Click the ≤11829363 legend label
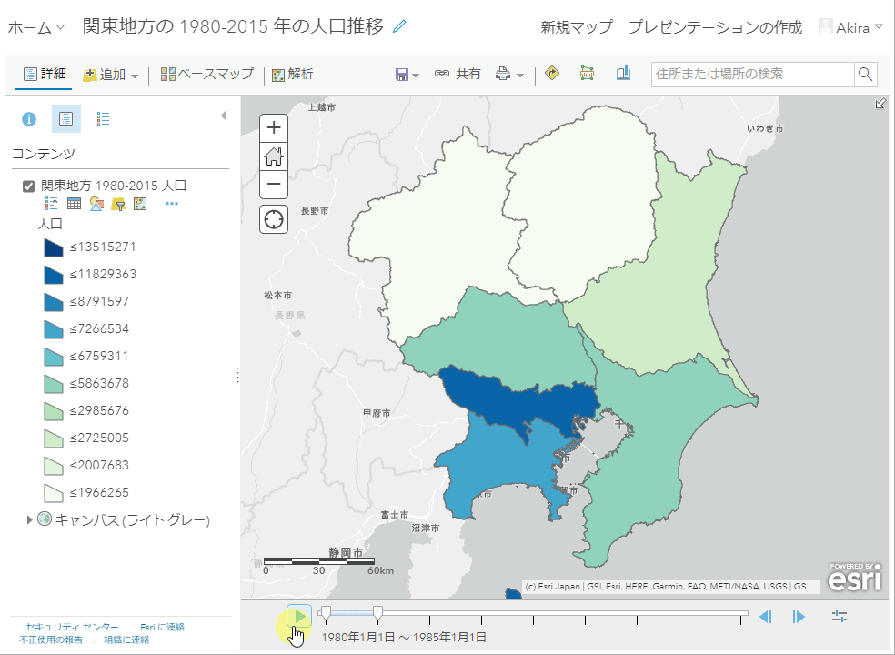This screenshot has height=655, width=895. tap(103, 274)
